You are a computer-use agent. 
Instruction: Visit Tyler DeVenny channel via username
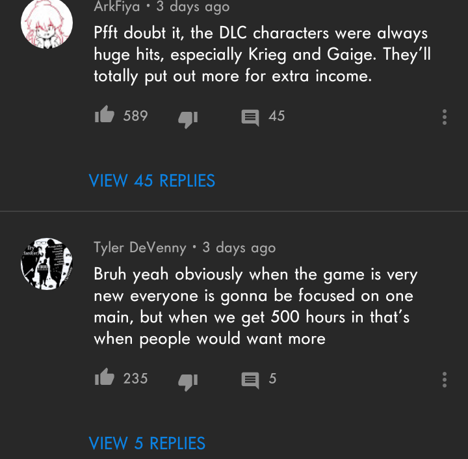pos(140,248)
